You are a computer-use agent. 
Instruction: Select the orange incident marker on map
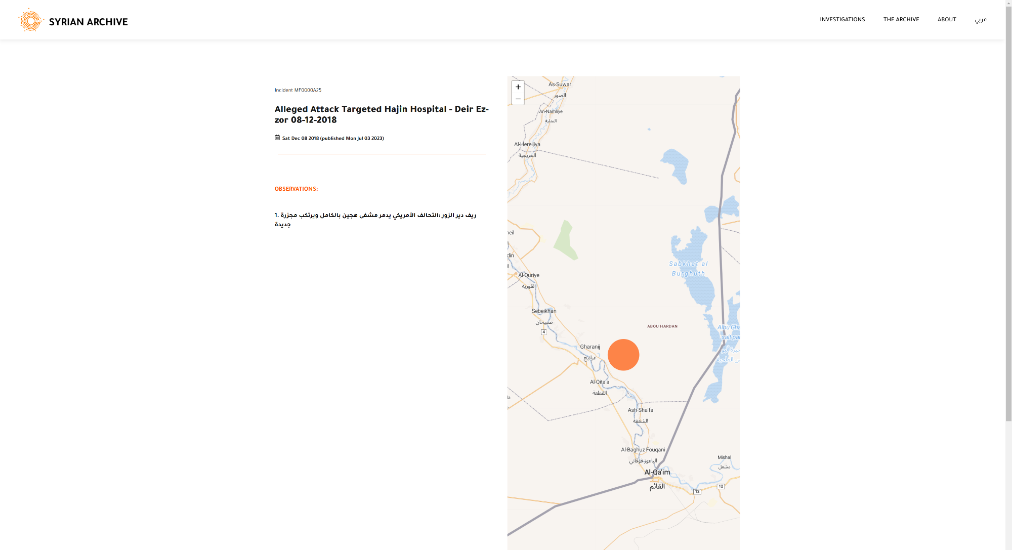(623, 355)
